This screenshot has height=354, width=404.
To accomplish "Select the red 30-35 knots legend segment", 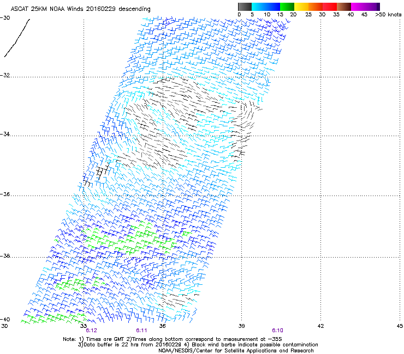I will pyautogui.click(x=330, y=7).
